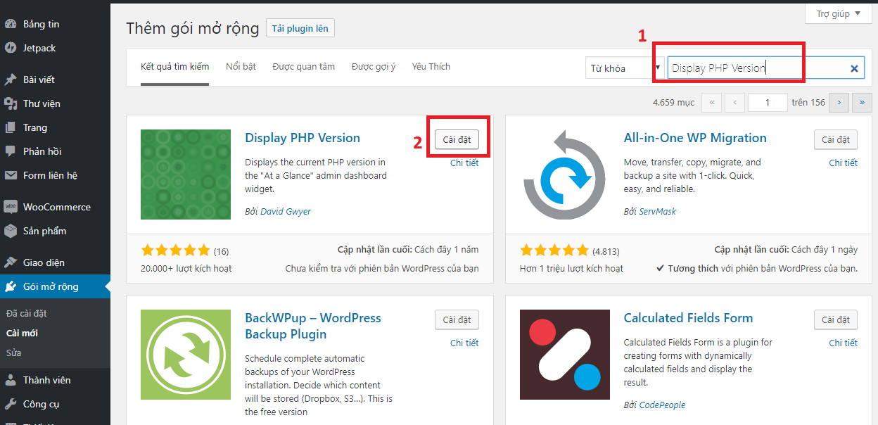878x425 pixels.
Task: Open the Thành viên menu item
Action: 55,380
